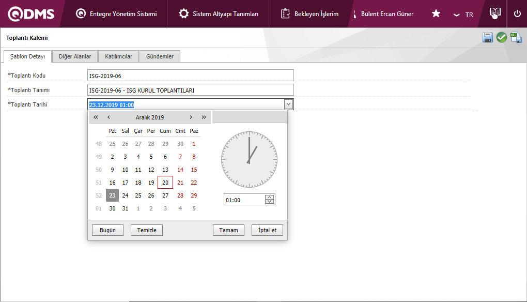The width and height of the screenshot is (527, 302).
Task: Click the Bugün button
Action: pyautogui.click(x=107, y=230)
